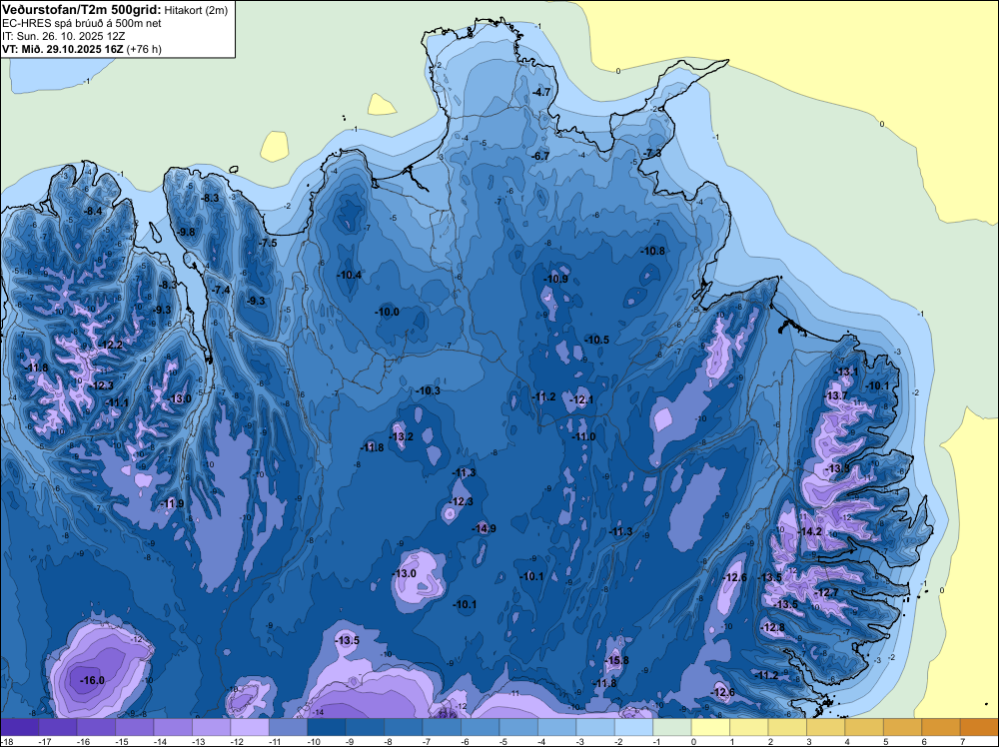Click the pale green legend swatch above -1

pos(672,727)
